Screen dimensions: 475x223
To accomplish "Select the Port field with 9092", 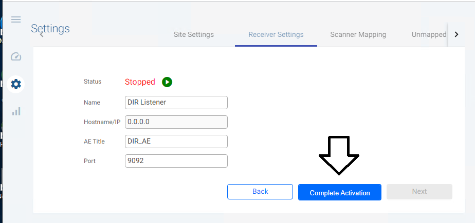I will (x=176, y=161).
